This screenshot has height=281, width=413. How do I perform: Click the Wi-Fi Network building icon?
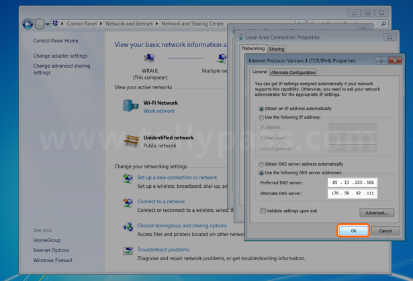pos(130,105)
